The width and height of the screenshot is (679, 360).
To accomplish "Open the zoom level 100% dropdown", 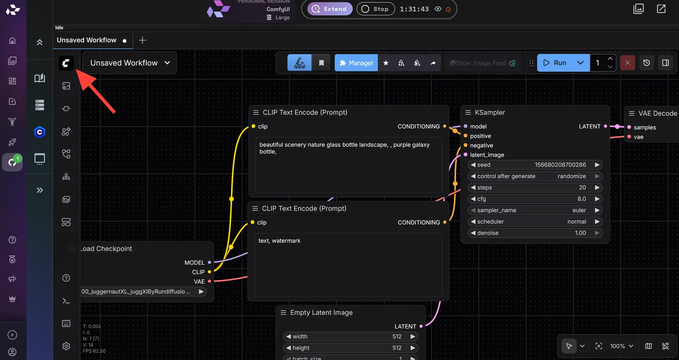I will [622, 346].
